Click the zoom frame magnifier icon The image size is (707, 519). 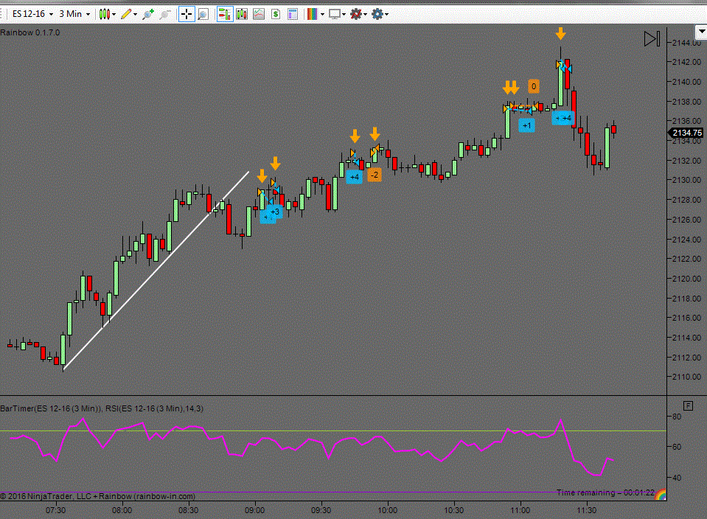click(x=203, y=14)
